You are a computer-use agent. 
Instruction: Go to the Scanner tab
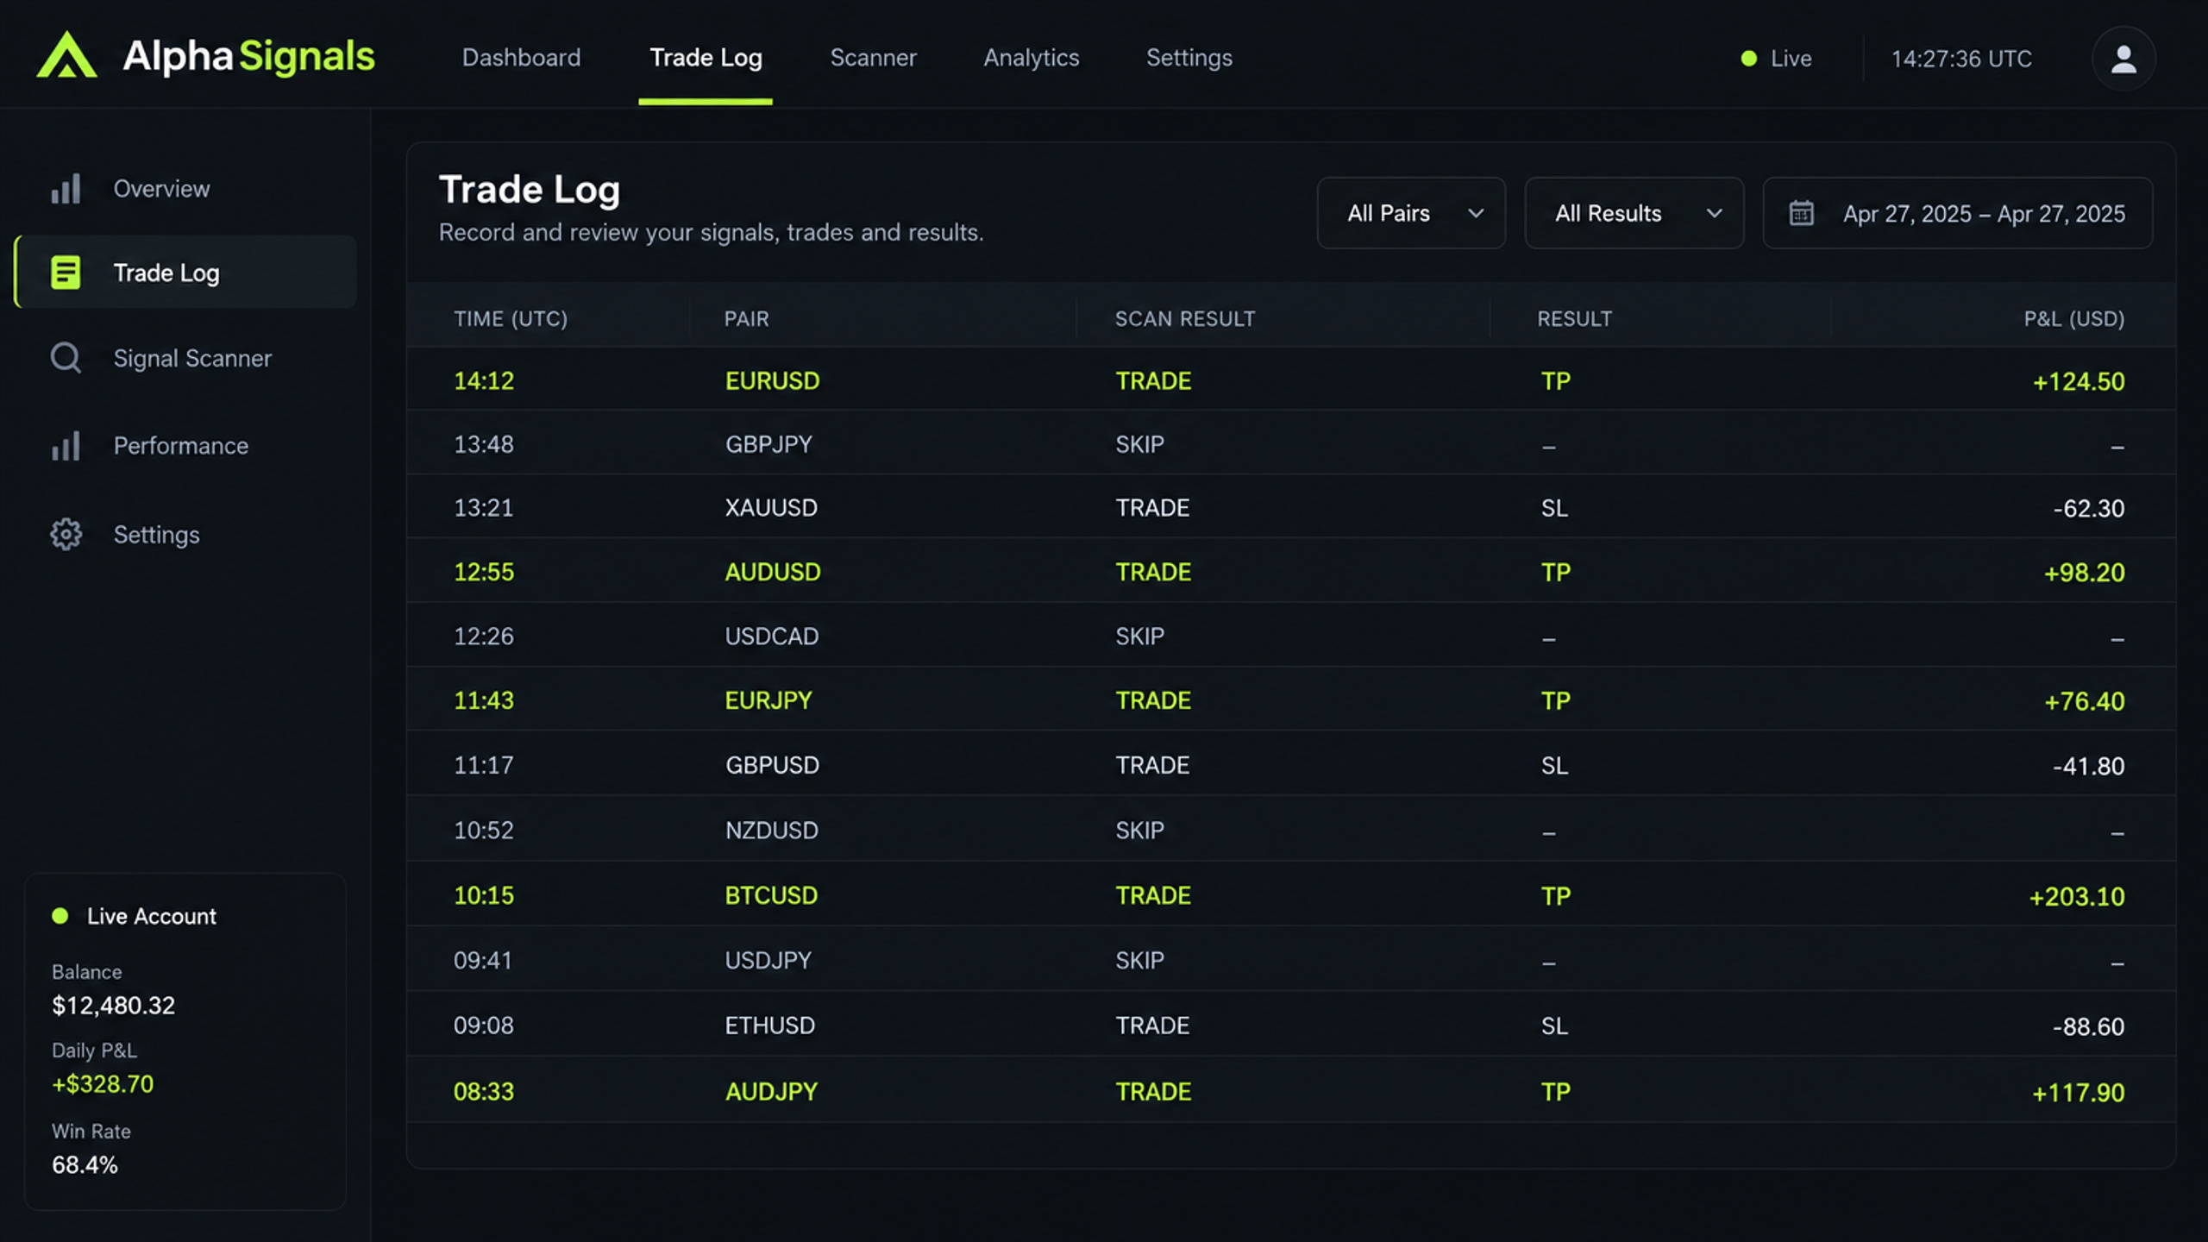(x=873, y=58)
